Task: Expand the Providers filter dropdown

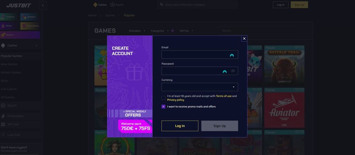Action: 137,31
